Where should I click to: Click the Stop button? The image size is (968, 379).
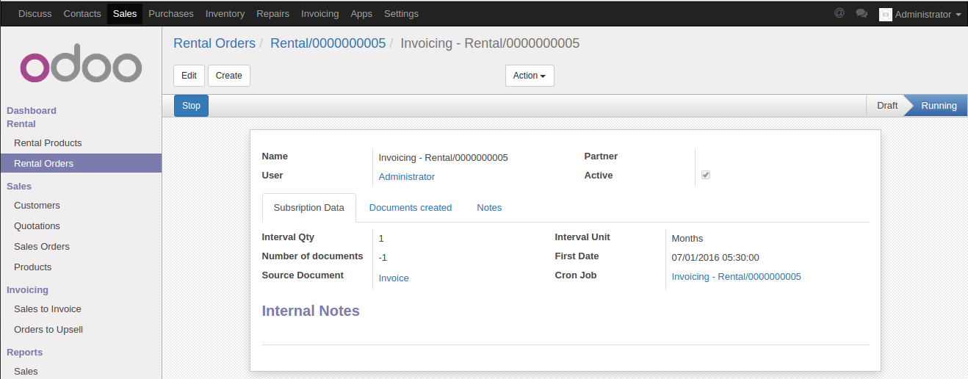coord(191,106)
